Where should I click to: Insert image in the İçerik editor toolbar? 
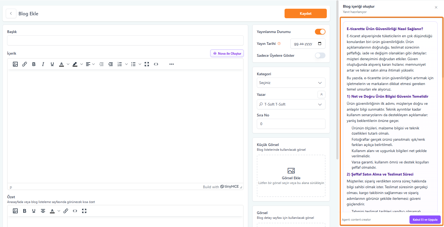tap(15, 64)
